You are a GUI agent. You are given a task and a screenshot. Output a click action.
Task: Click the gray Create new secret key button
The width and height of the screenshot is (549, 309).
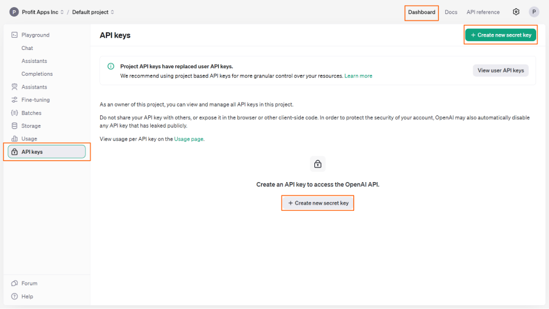point(318,203)
